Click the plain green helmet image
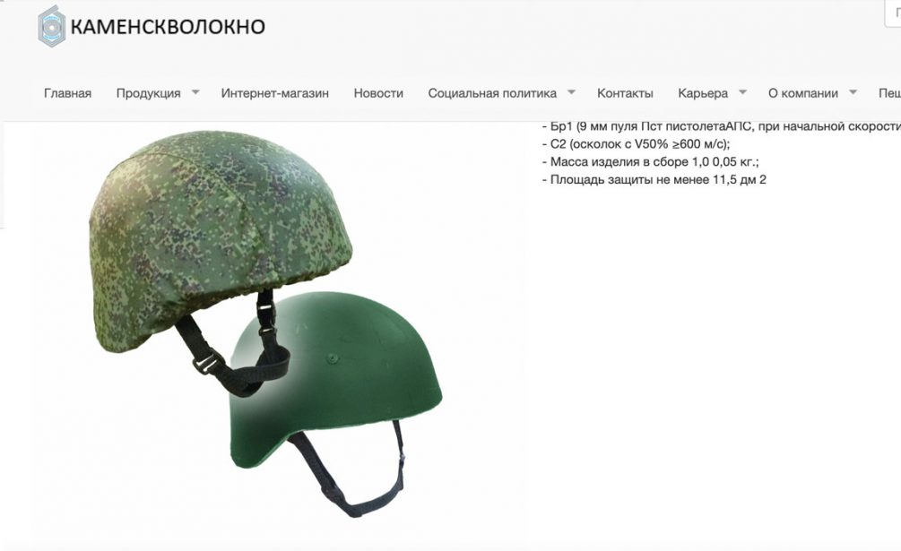Screen dimensions: 901x551 tap(336, 401)
